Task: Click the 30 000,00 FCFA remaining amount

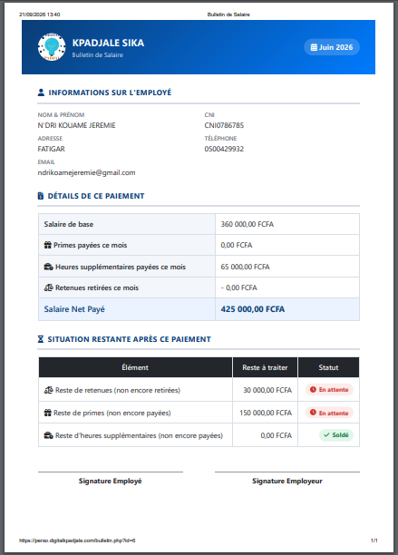Action: click(267, 390)
